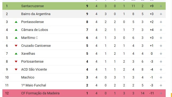Click green up arrow beside Xavelhas
Viewport: 172px width, 97px height.
tap(16, 54)
